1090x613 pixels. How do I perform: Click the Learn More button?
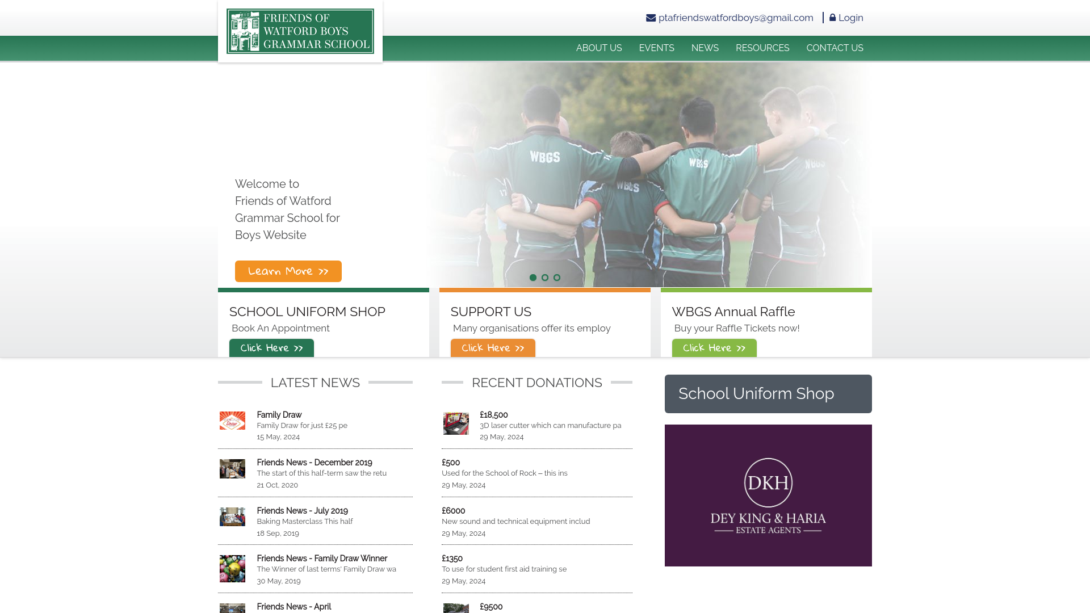(x=288, y=271)
